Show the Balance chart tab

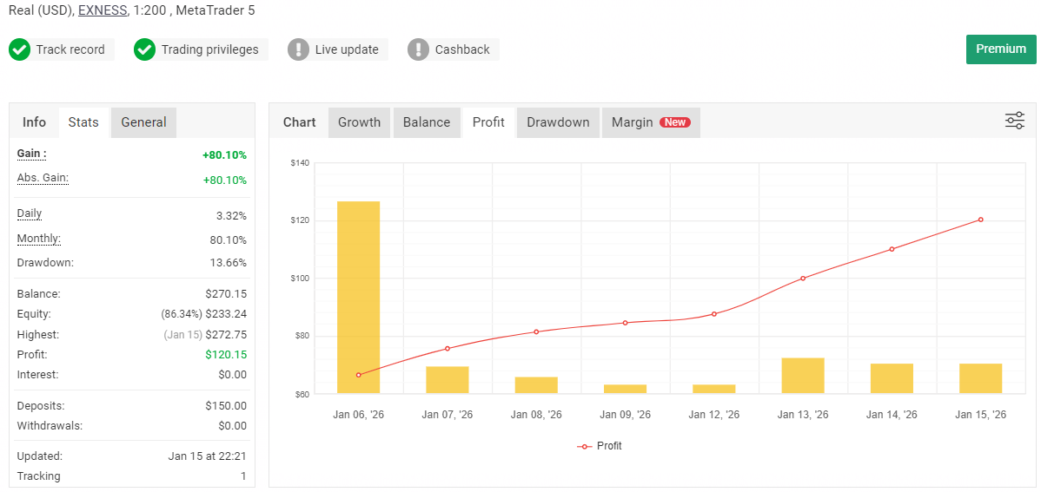pos(427,122)
